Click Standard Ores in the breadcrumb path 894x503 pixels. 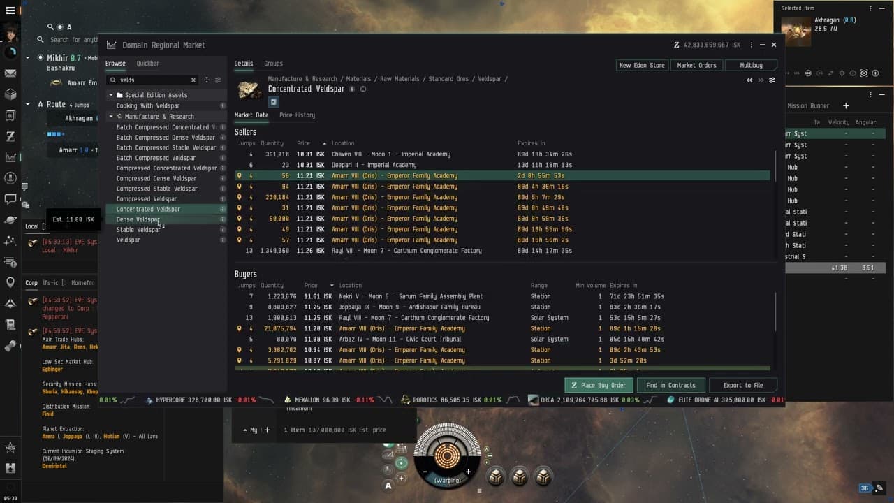pos(448,79)
